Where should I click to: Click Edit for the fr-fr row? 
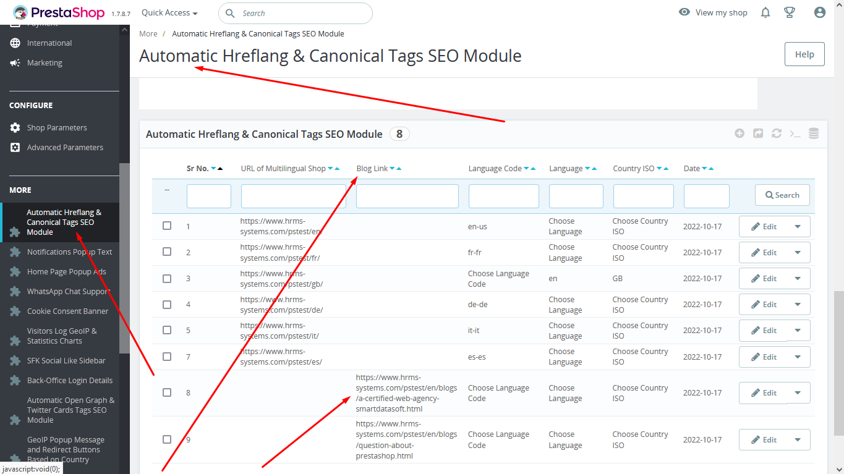coord(764,253)
